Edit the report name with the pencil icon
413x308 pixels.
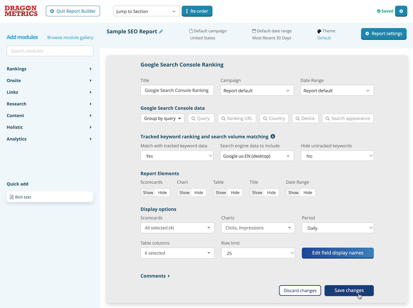pyautogui.click(x=161, y=31)
